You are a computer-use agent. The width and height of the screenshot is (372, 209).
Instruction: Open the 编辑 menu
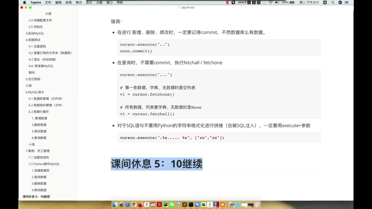point(58,2)
